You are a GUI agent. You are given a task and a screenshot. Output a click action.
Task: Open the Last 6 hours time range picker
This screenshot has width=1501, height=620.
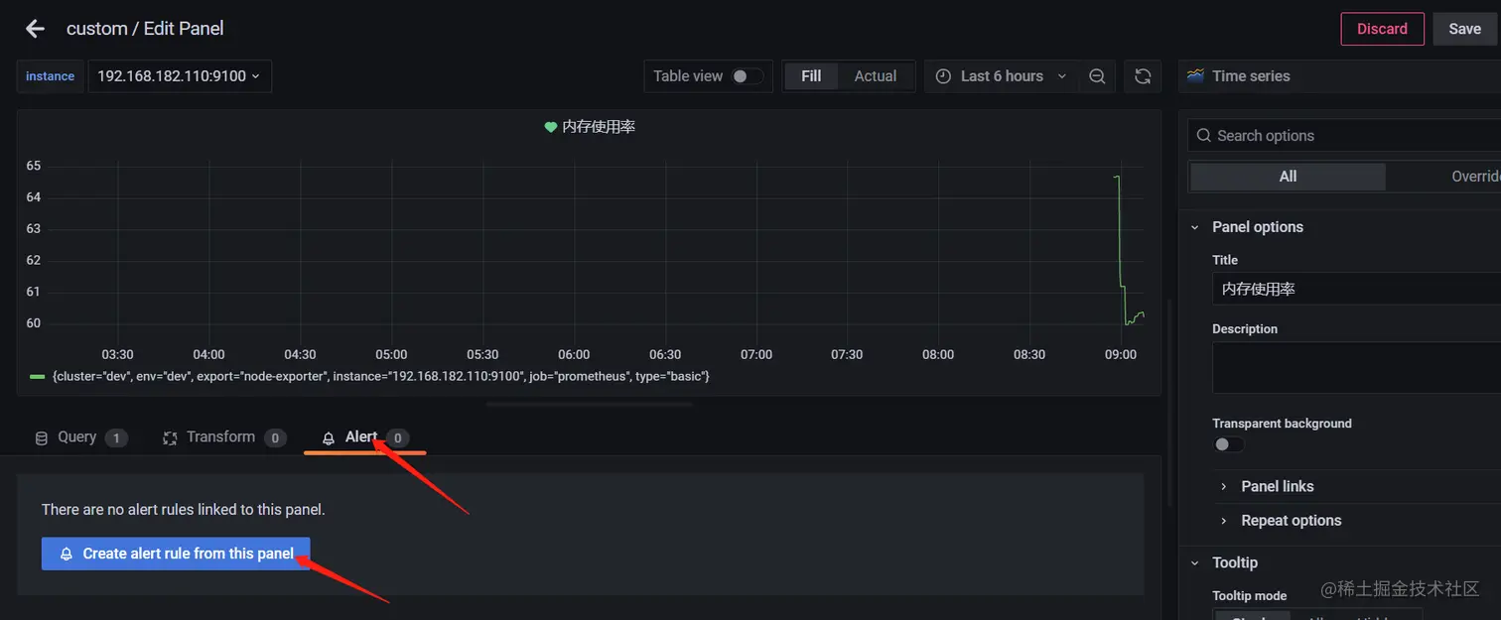tap(1001, 76)
